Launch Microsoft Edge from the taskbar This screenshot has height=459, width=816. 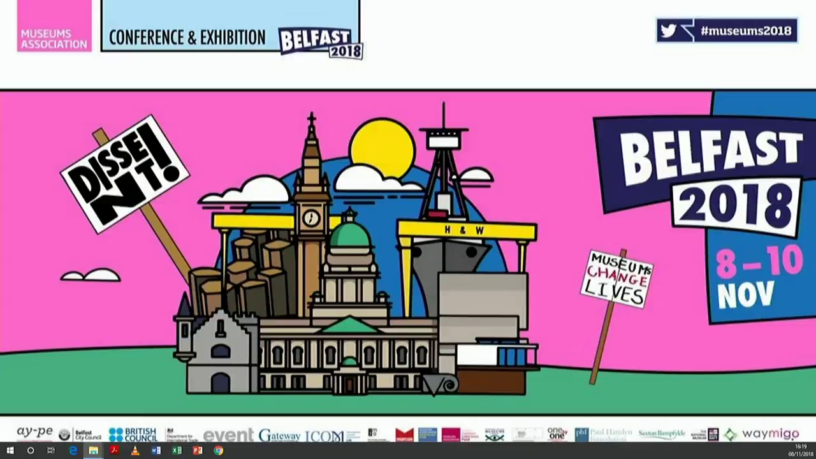click(x=73, y=451)
